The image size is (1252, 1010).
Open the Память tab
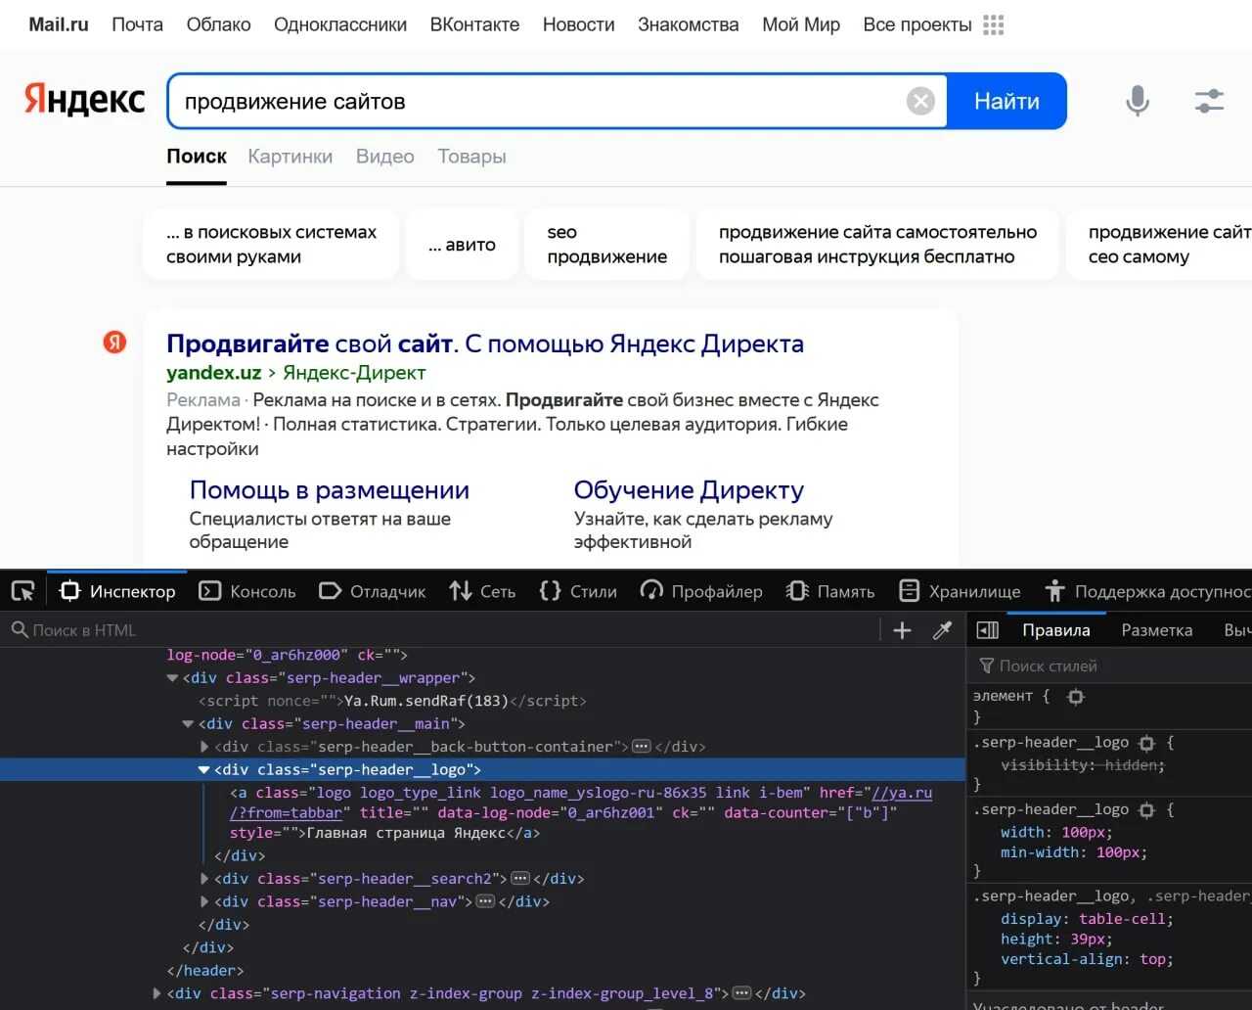830,591
